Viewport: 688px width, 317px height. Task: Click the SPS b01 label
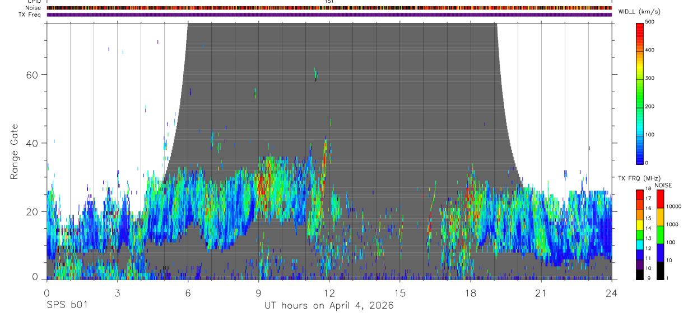pyautogui.click(x=67, y=305)
